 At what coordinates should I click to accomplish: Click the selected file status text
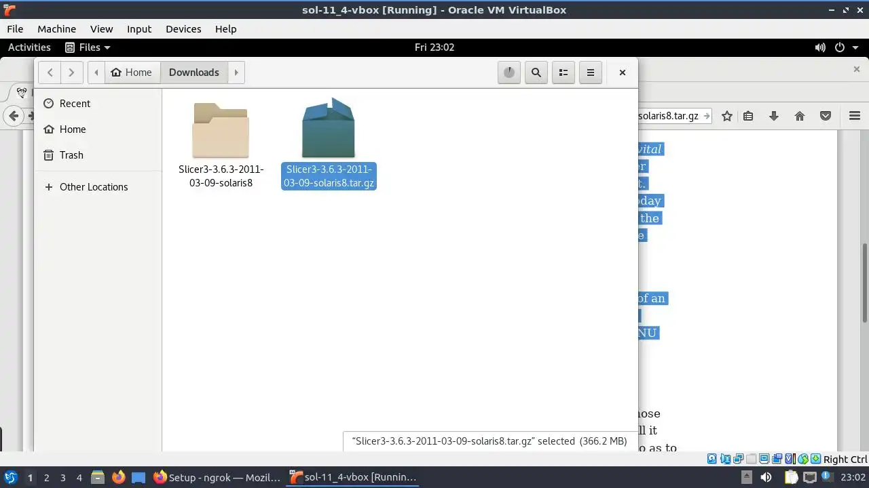pos(489,441)
